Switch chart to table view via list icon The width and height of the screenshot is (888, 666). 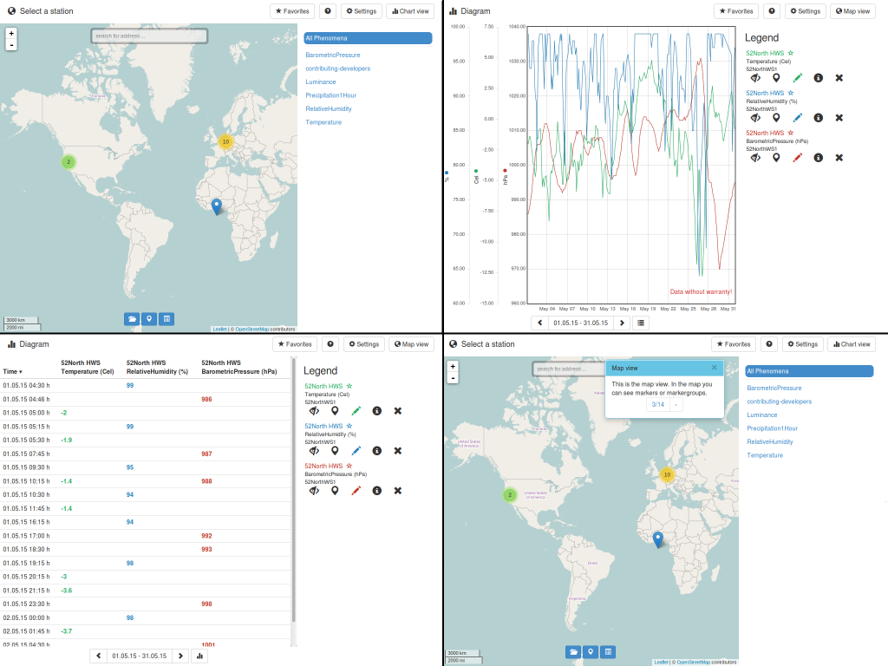pos(641,323)
